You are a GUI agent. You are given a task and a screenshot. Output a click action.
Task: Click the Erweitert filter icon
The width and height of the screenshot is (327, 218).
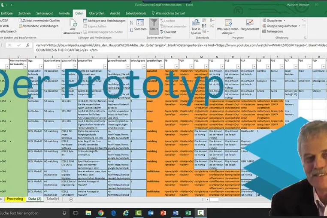click(162, 32)
